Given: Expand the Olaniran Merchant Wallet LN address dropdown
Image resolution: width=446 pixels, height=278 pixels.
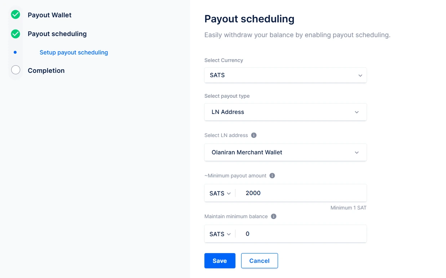Looking at the screenshot, I should tap(285, 152).
